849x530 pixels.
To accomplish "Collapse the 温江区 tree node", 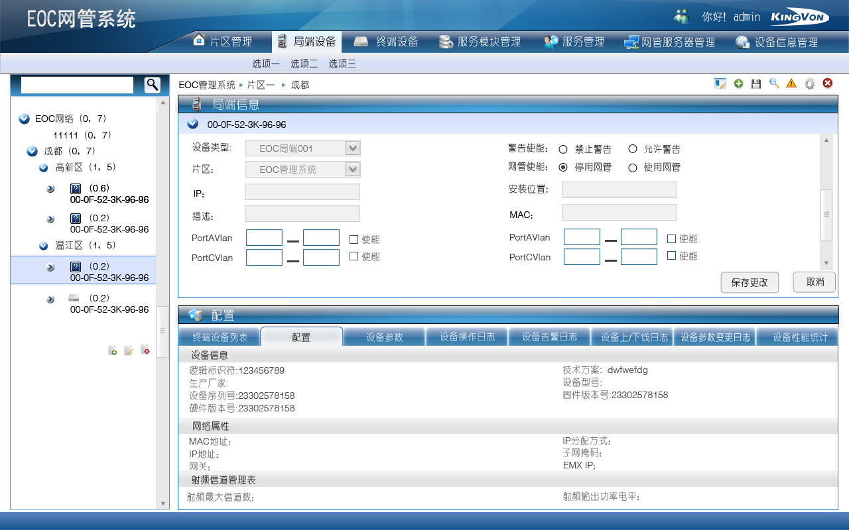I will (44, 246).
